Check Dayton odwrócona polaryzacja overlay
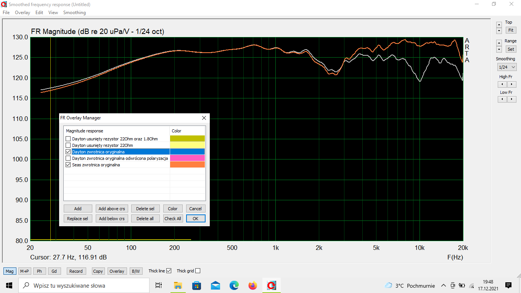The image size is (521, 293). tap(68, 158)
